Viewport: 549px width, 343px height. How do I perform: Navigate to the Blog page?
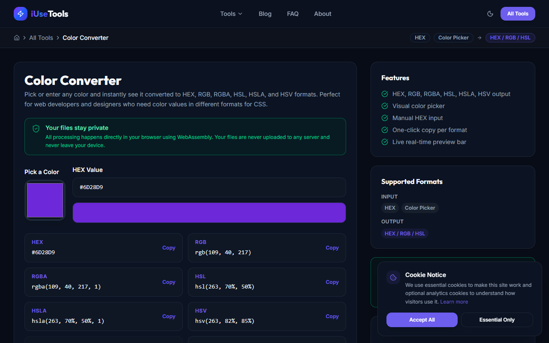pos(265,14)
